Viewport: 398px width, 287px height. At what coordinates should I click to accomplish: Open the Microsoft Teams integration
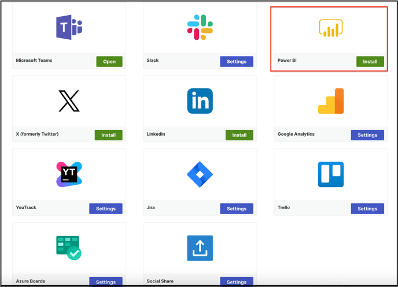pos(109,62)
